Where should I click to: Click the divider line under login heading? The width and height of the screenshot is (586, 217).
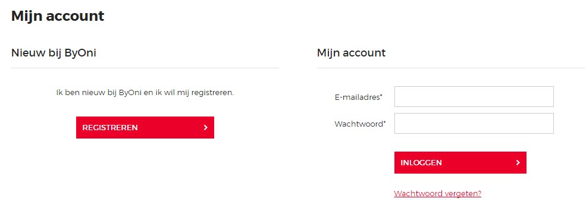click(x=451, y=68)
